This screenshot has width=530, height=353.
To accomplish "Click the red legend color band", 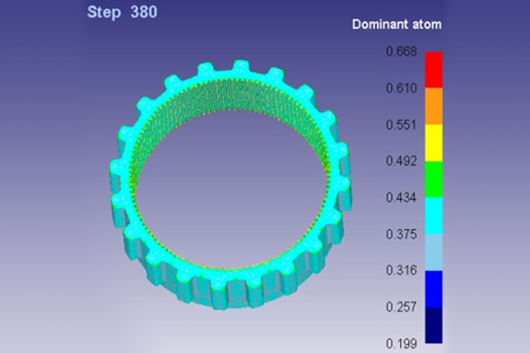I will click(433, 70).
